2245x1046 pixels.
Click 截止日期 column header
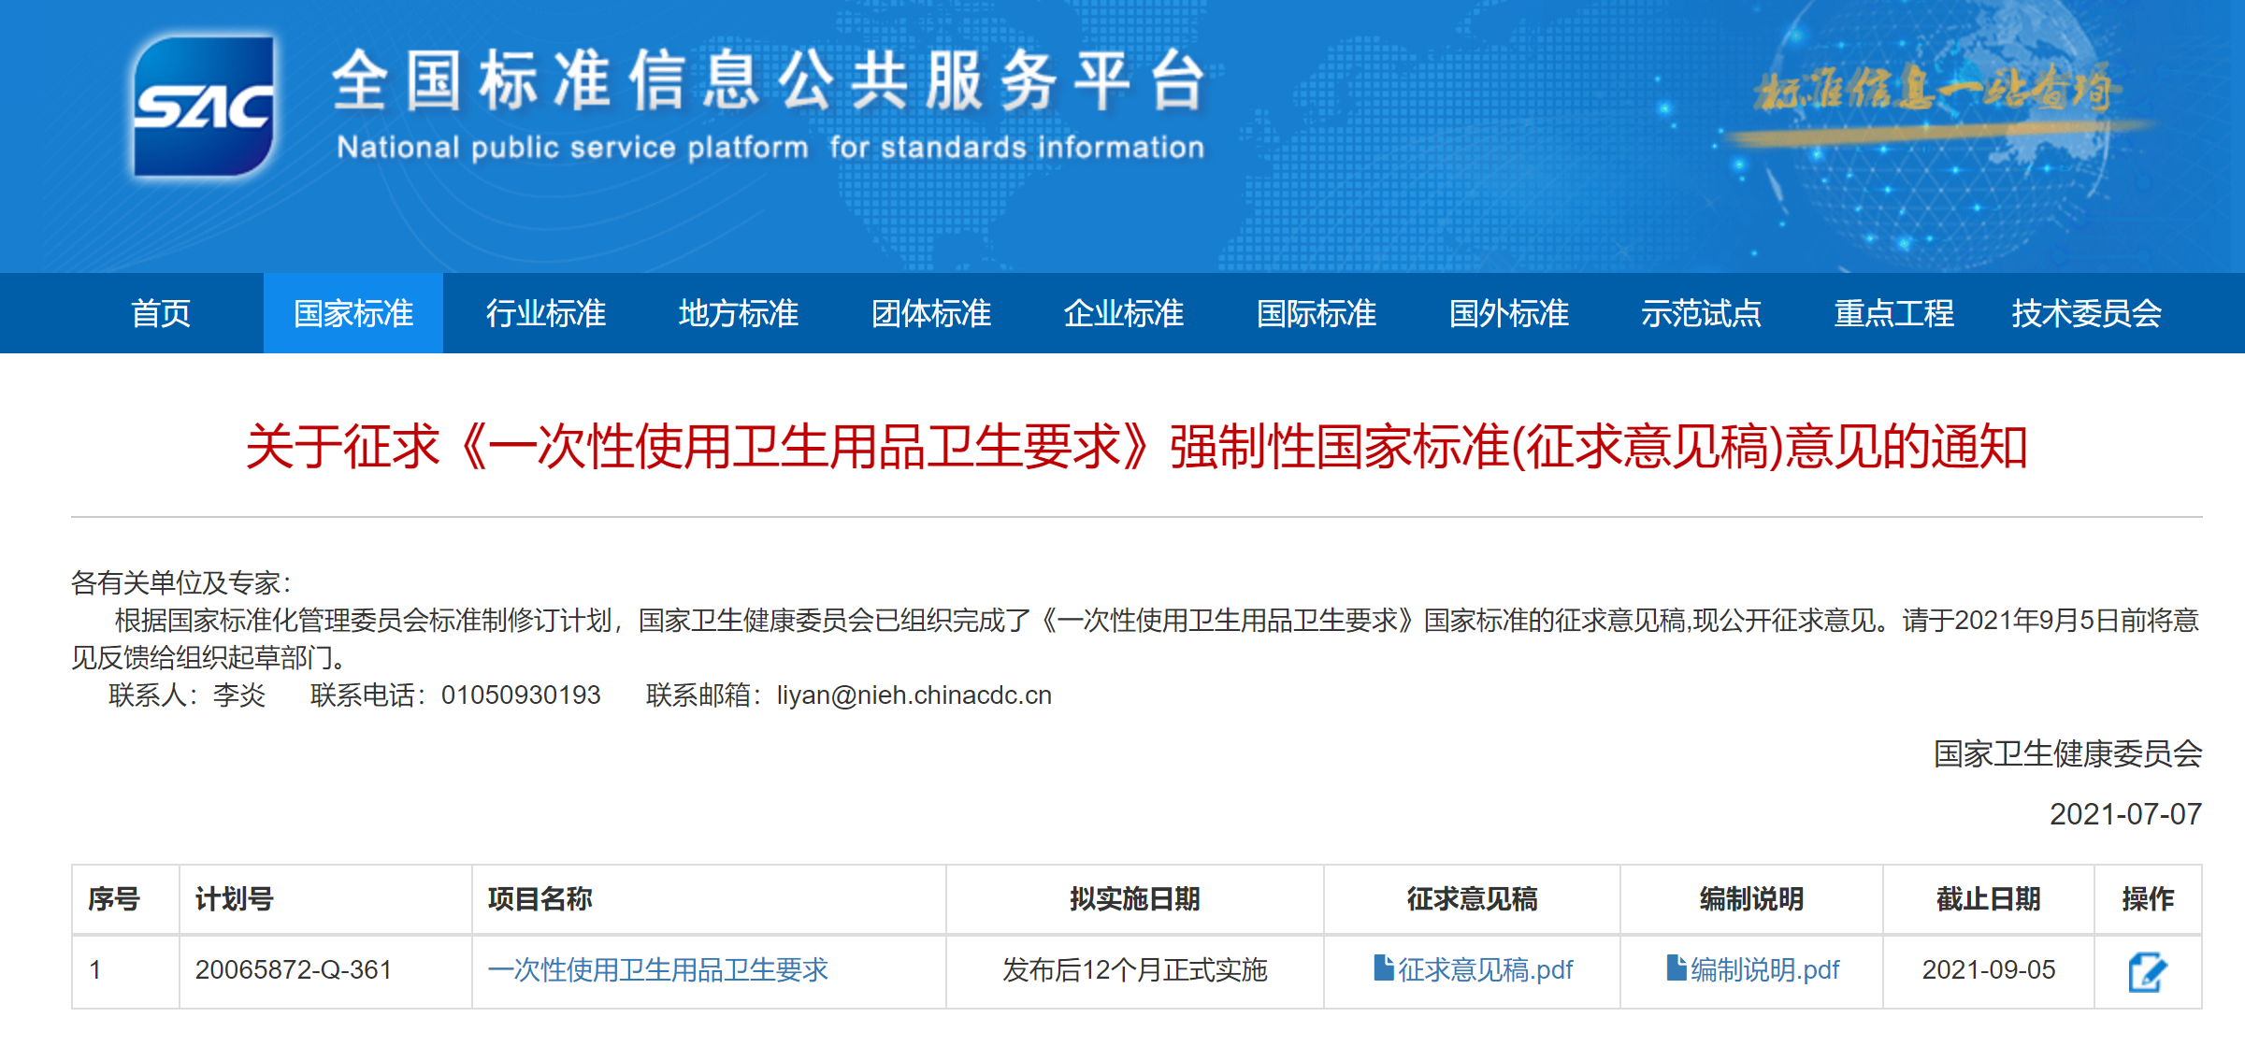pos(1989,899)
